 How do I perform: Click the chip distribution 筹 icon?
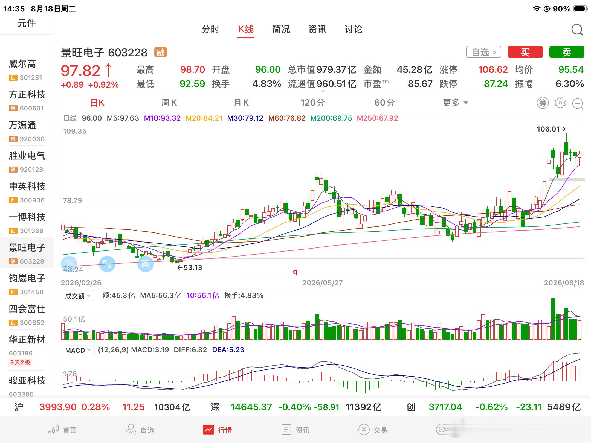tap(543, 103)
